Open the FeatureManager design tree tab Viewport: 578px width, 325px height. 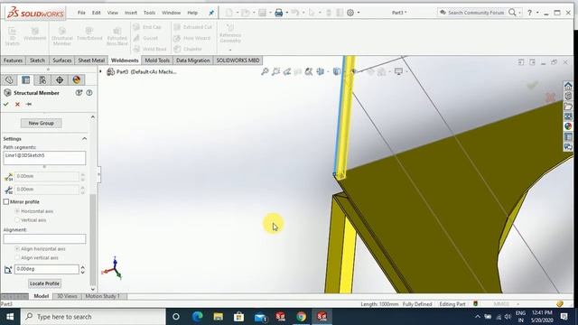pyautogui.click(x=9, y=80)
